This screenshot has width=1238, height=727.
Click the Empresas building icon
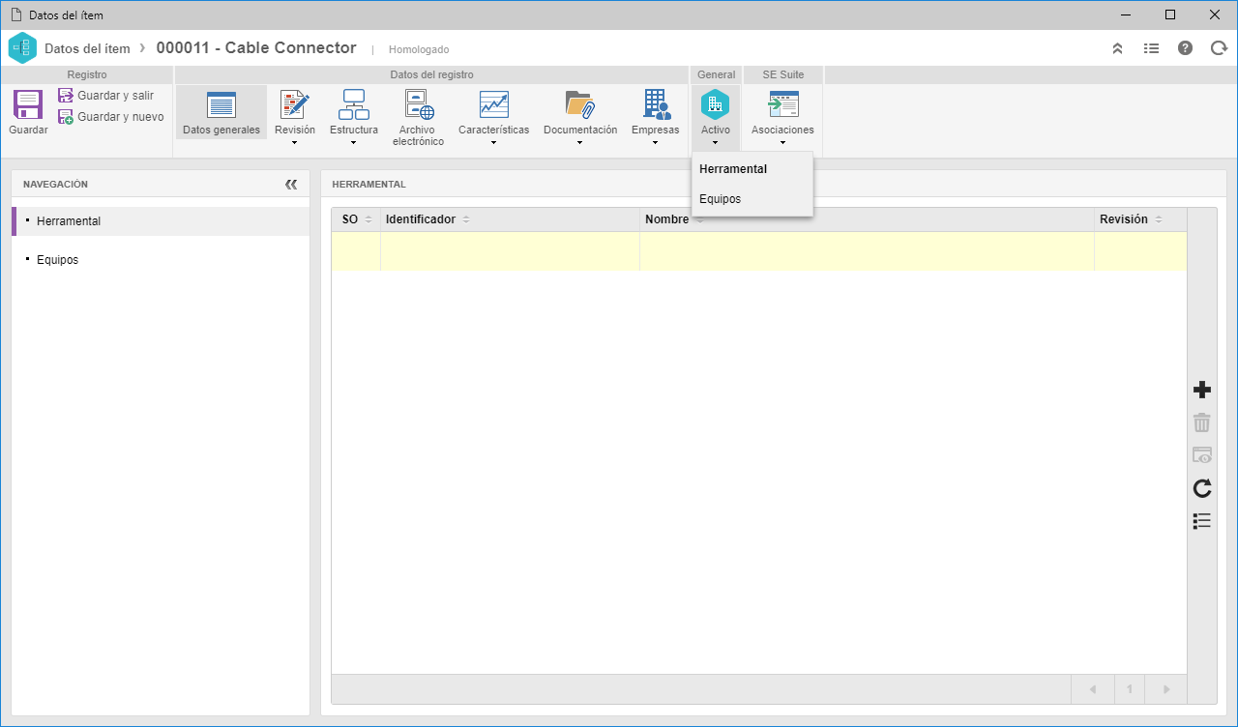coord(656,104)
